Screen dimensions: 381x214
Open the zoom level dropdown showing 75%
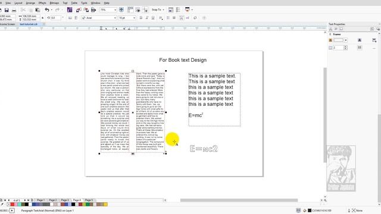[115, 10]
